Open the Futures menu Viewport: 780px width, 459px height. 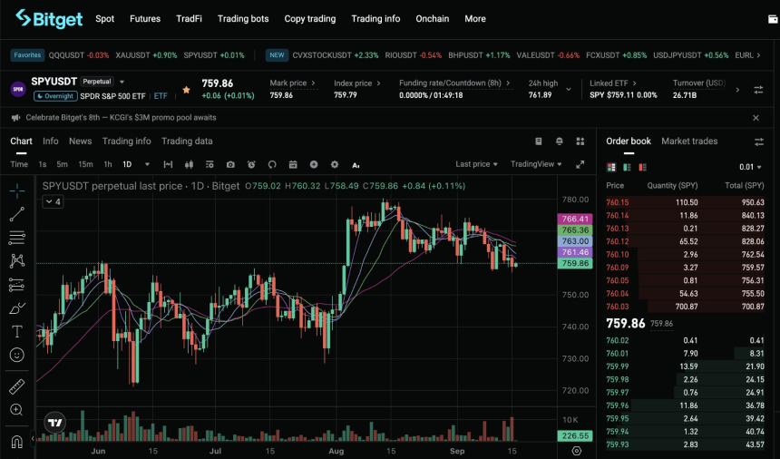[145, 19]
